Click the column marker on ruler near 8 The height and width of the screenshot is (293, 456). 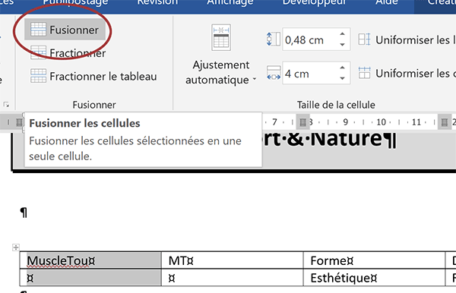(x=302, y=122)
